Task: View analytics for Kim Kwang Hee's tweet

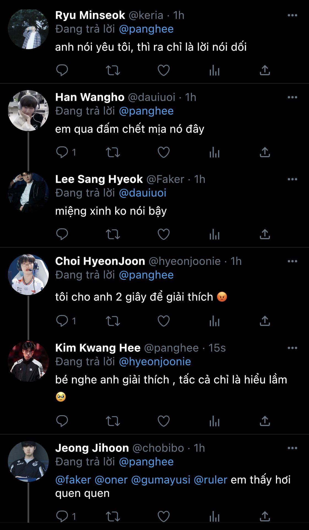Action: point(214,421)
